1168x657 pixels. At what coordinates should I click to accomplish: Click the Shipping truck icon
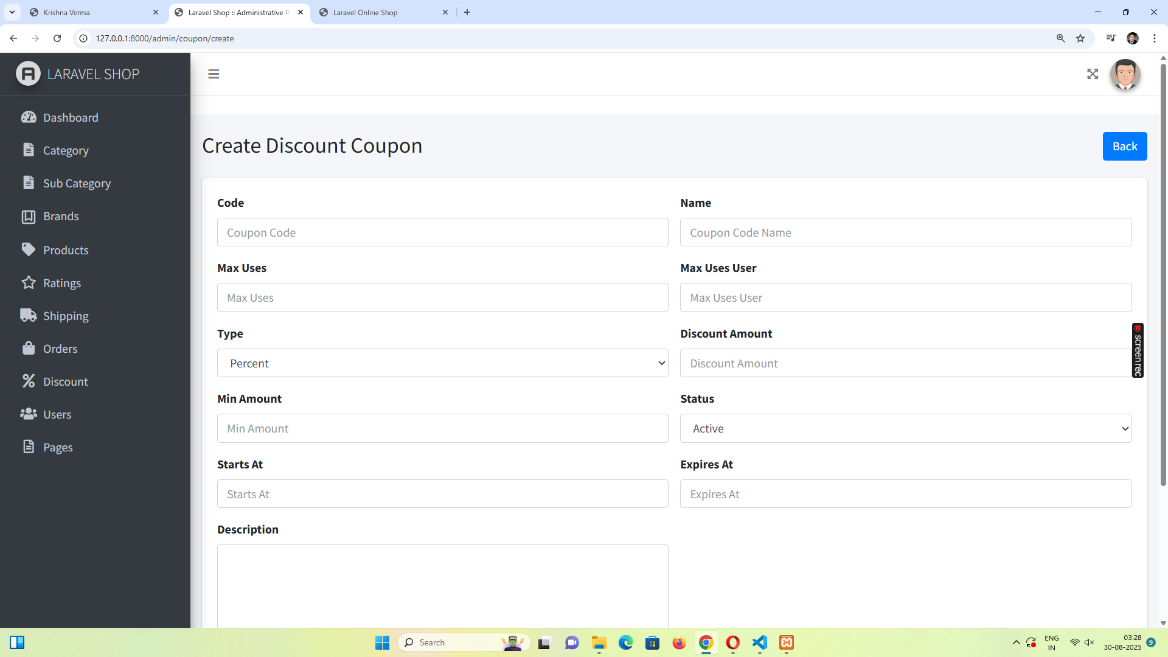[29, 315]
